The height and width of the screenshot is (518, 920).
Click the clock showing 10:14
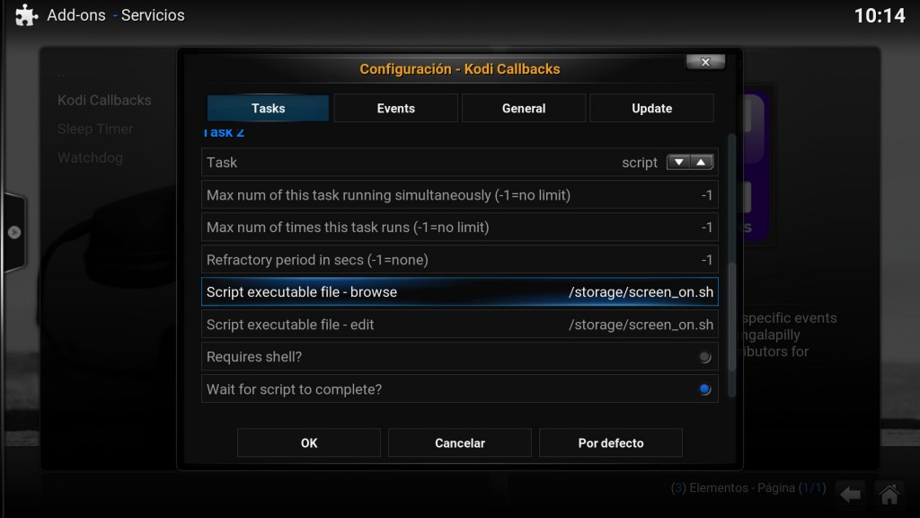(880, 16)
